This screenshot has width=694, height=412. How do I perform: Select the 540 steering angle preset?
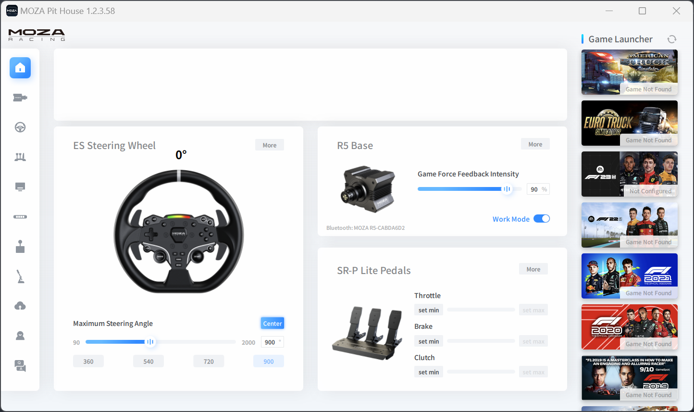(x=148, y=361)
